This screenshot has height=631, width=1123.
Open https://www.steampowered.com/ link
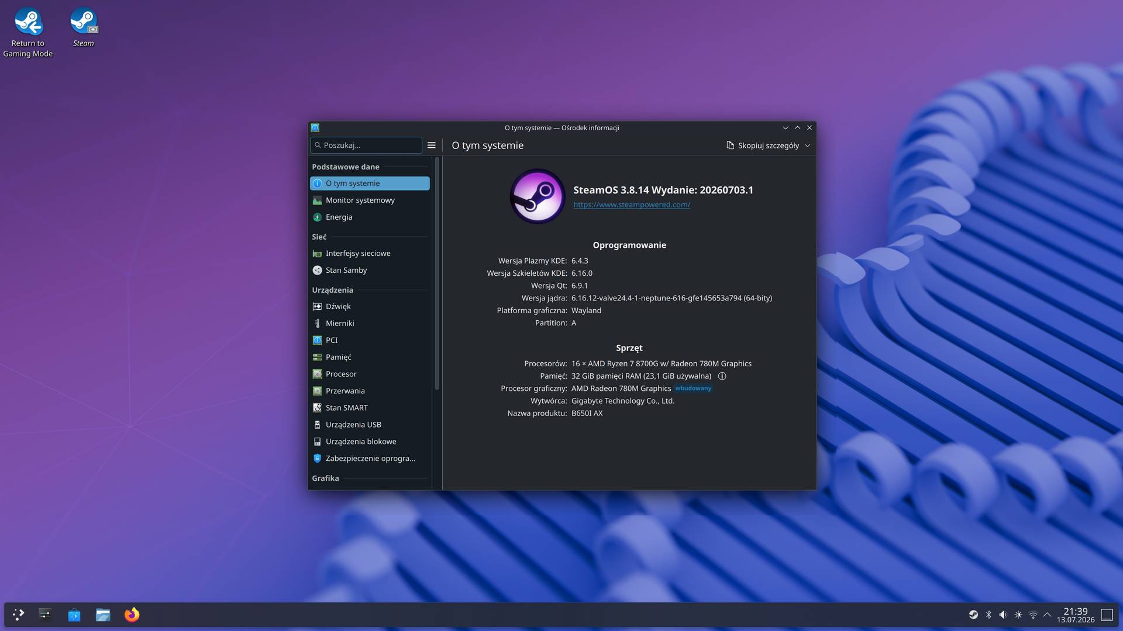coord(632,205)
